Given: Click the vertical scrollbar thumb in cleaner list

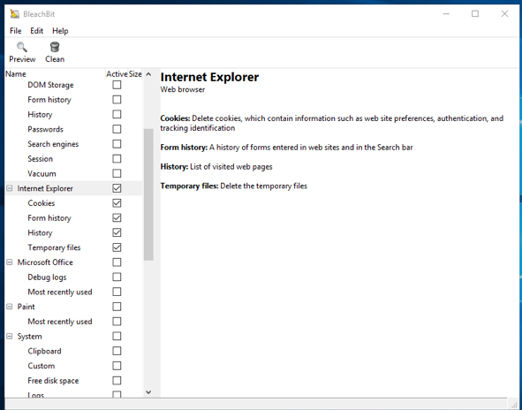Looking at the screenshot, I should click(x=148, y=194).
